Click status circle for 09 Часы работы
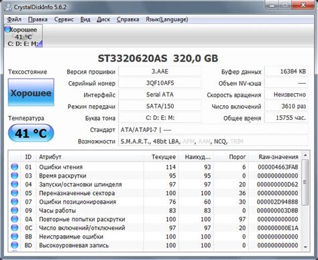 pos(15,210)
